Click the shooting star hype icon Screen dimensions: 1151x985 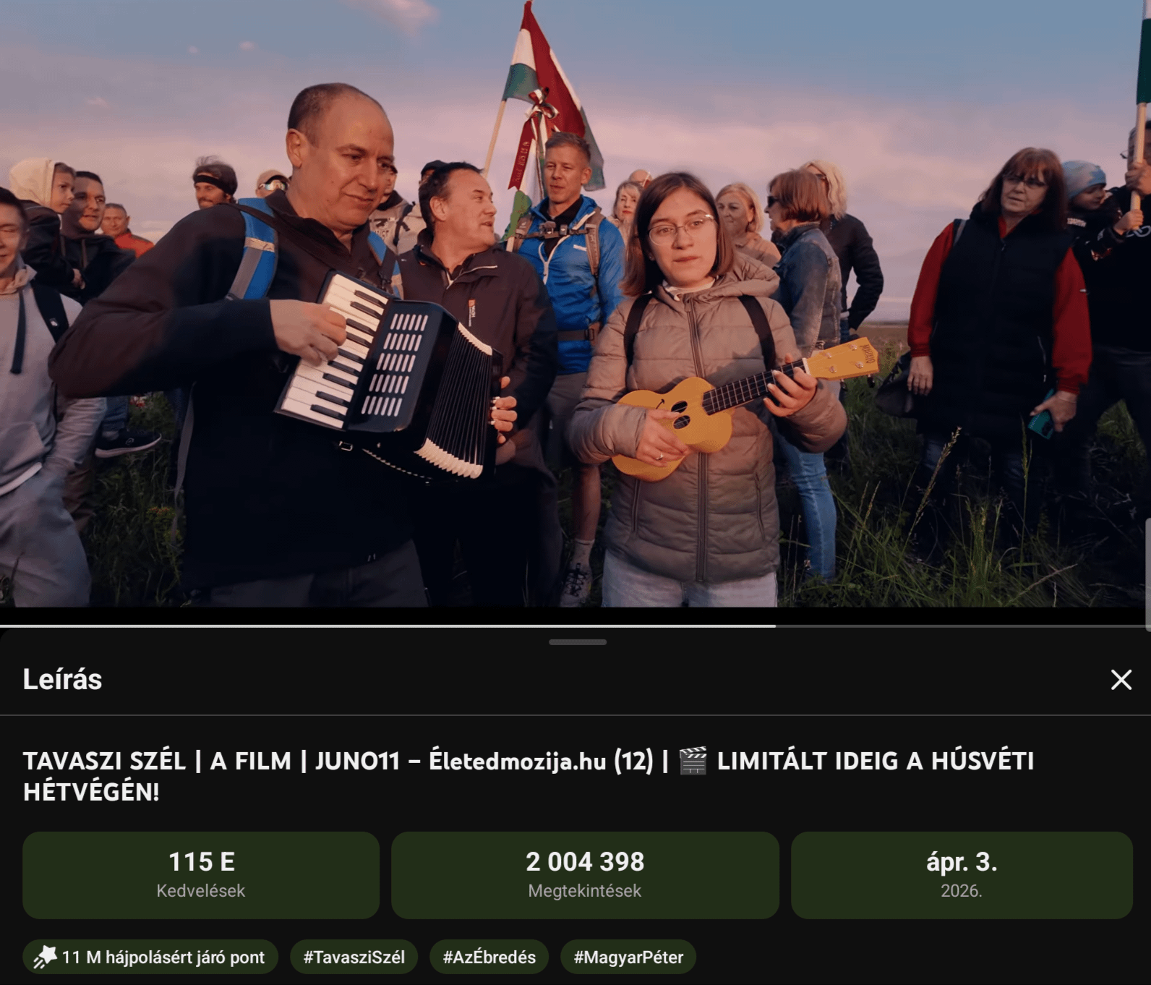pyautogui.click(x=45, y=957)
